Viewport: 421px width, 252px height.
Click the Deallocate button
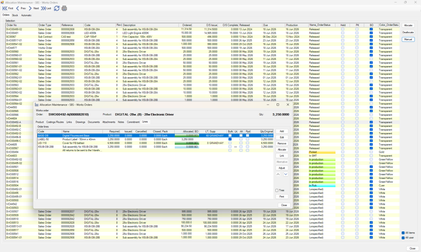pos(408,32)
